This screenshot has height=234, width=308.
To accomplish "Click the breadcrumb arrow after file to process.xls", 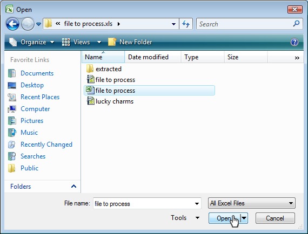I will pos(119,24).
